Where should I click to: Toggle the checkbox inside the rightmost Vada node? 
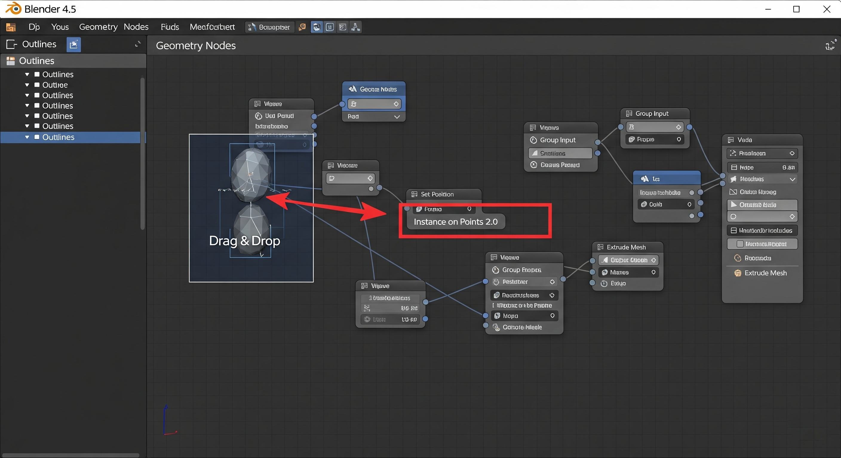pyautogui.click(x=740, y=244)
